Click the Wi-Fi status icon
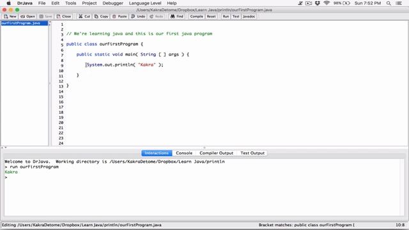 point(327,3)
